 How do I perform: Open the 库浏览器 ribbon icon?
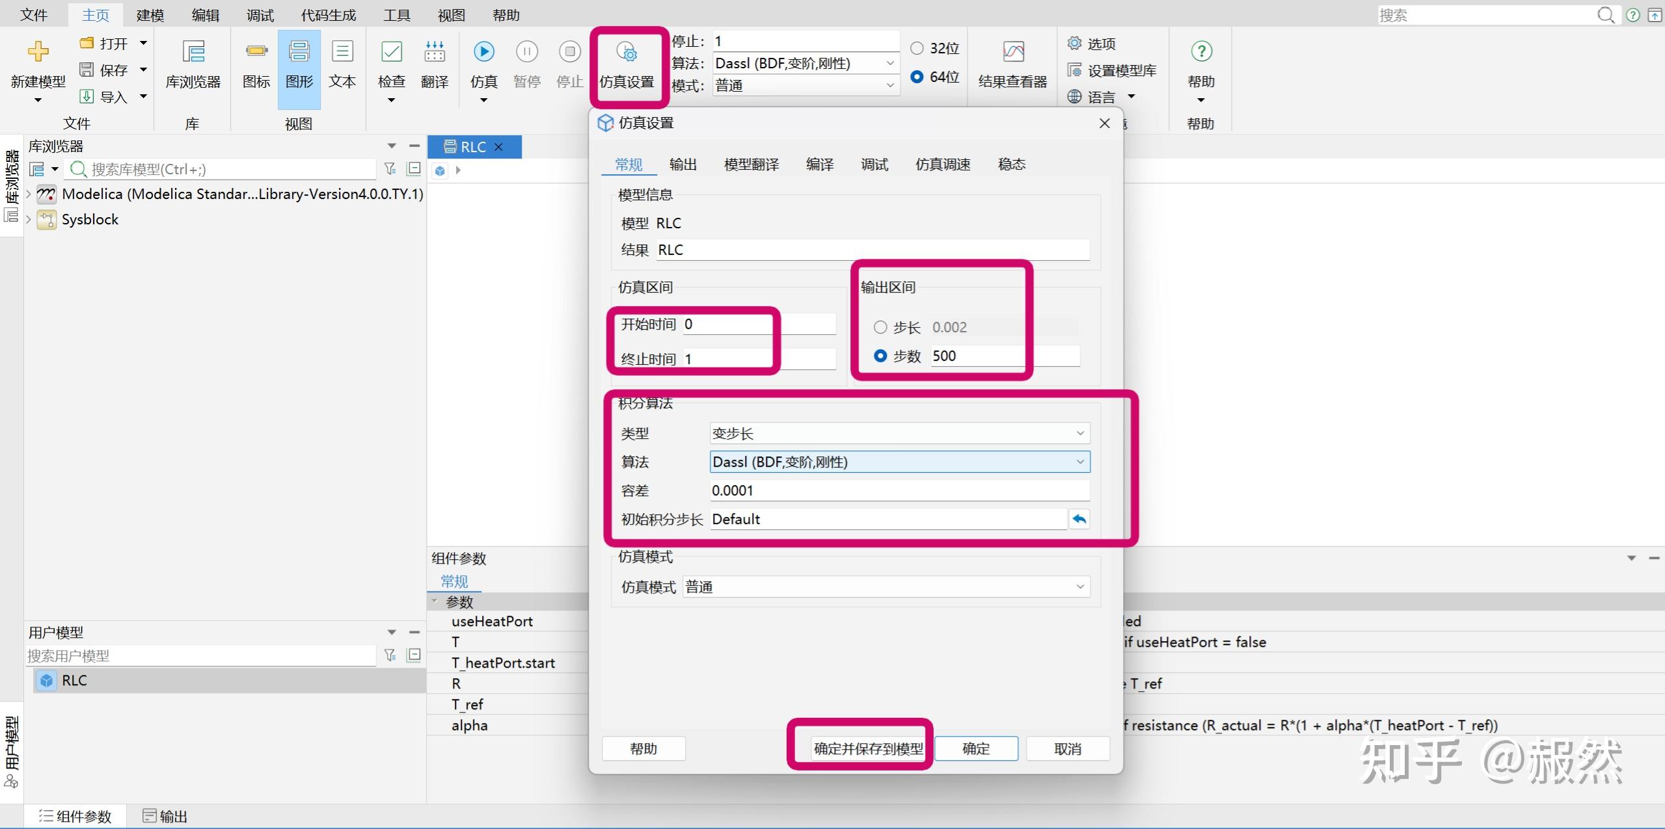tap(193, 51)
